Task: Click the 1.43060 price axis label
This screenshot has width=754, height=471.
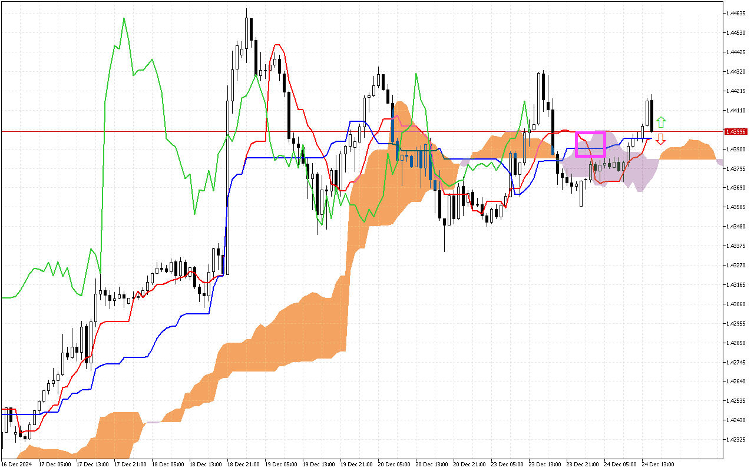Action: pos(736,304)
